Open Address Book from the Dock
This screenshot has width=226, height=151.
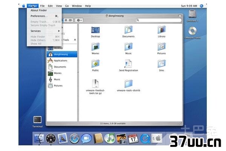click(x=98, y=139)
